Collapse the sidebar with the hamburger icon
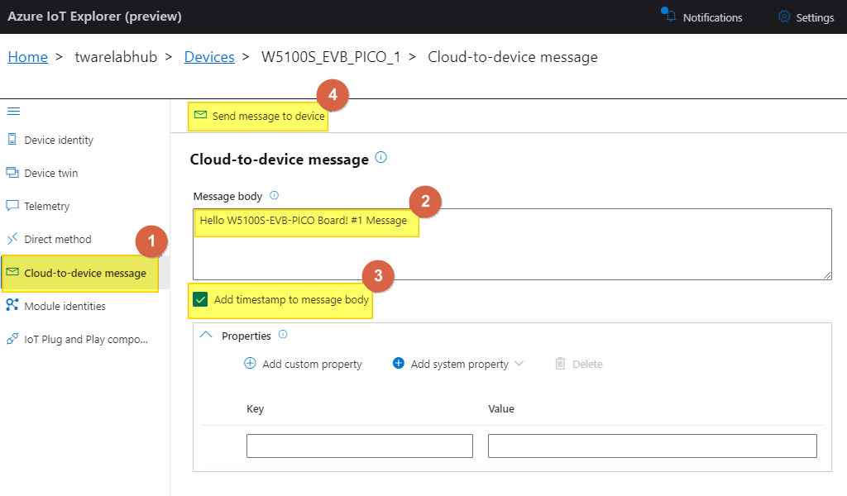This screenshot has width=847, height=496. (13, 111)
